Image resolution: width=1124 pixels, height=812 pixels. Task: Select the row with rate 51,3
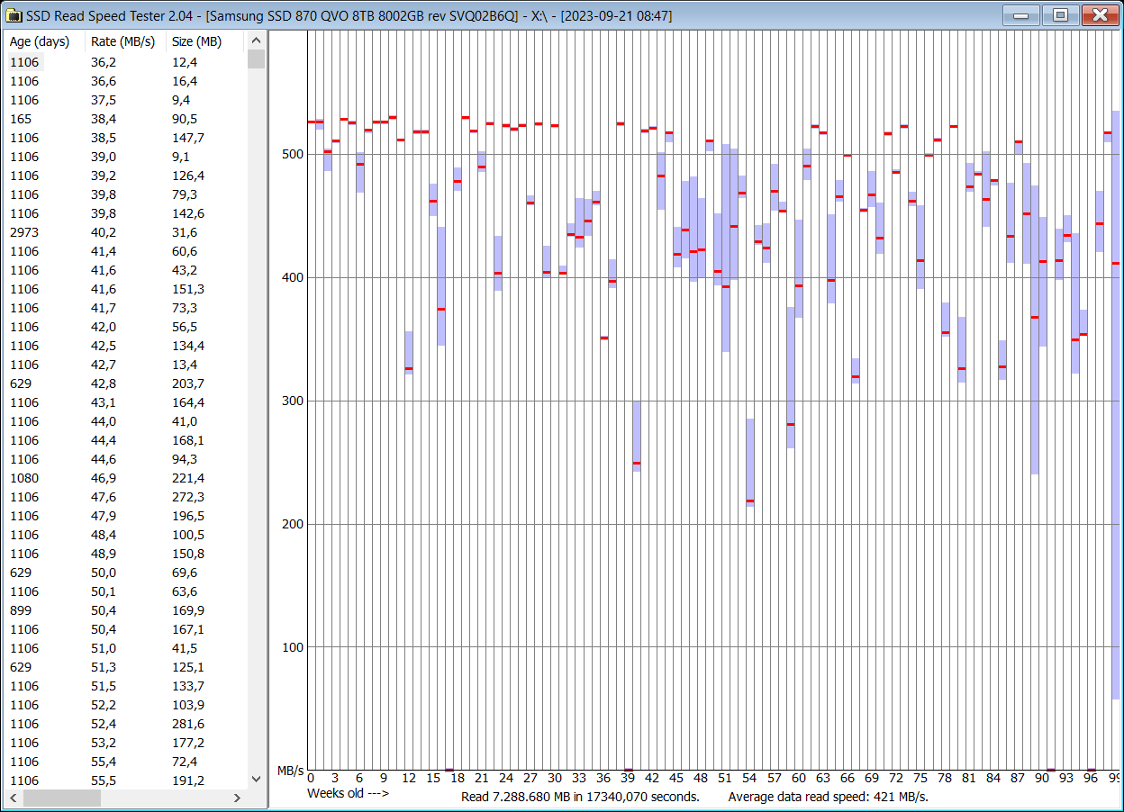[126, 667]
